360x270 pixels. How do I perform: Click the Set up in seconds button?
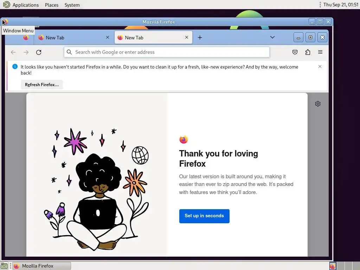[204, 216]
